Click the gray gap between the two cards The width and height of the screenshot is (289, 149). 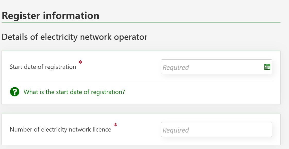141,109
